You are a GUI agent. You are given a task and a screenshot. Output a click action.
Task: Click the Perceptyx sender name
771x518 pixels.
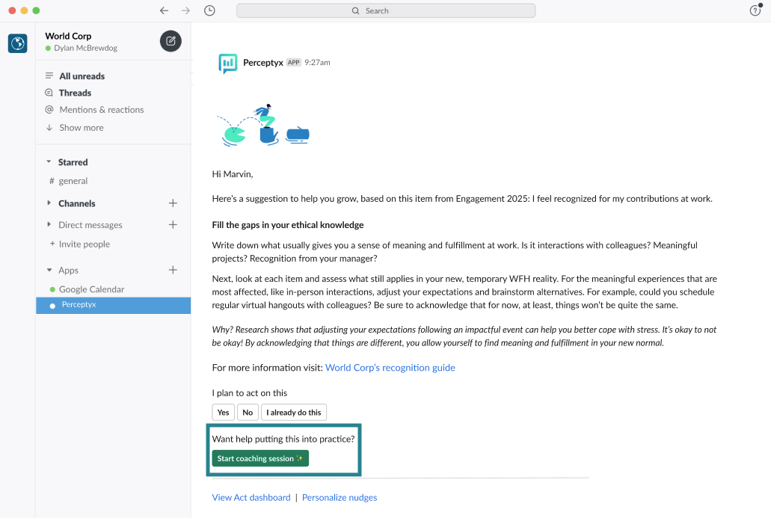click(263, 63)
